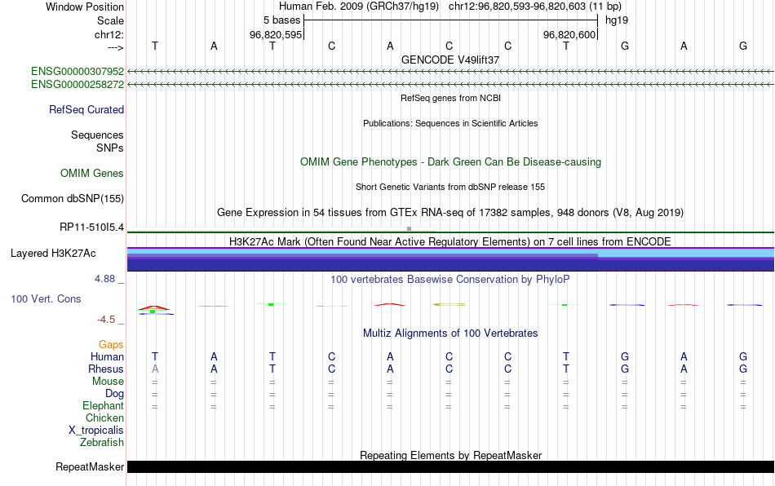
Task: Click the hg19 label beside the scale bar
Action: (617, 20)
